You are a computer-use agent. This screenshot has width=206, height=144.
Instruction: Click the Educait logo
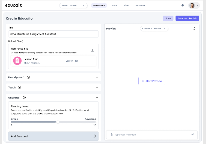14,5
